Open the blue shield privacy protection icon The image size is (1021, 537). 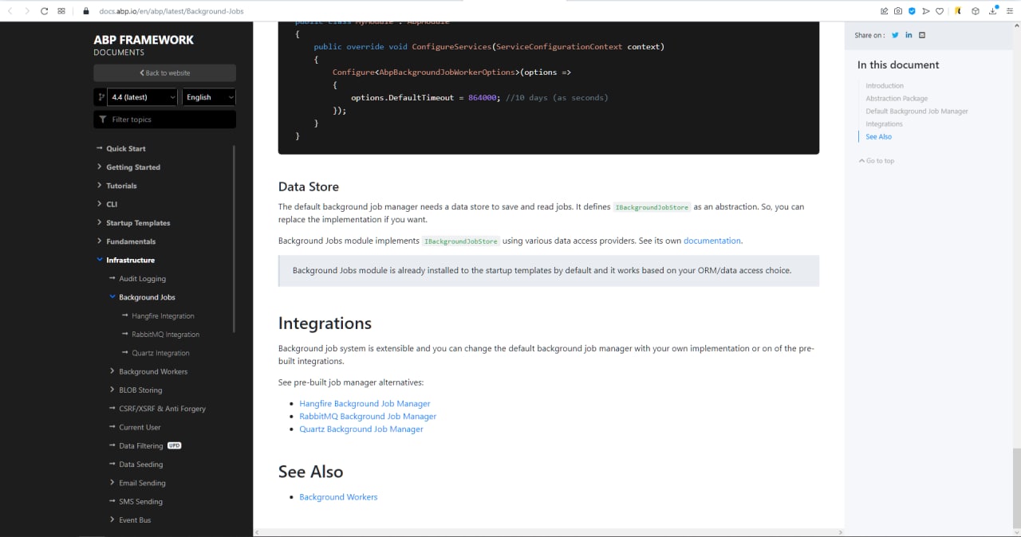click(x=912, y=11)
